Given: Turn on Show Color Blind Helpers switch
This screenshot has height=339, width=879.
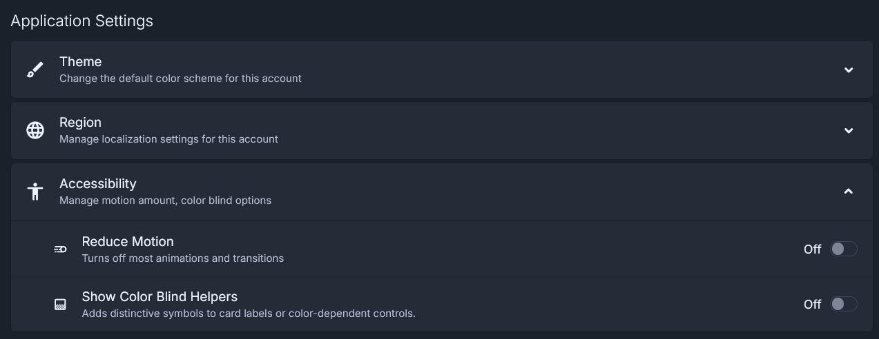Looking at the screenshot, I should pos(843,304).
